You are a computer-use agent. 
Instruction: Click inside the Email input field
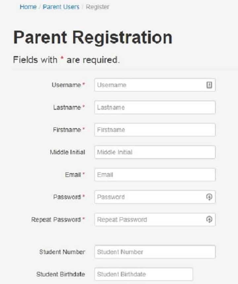point(149,174)
